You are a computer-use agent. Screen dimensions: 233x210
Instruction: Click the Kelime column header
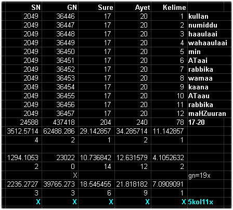pos(169,7)
